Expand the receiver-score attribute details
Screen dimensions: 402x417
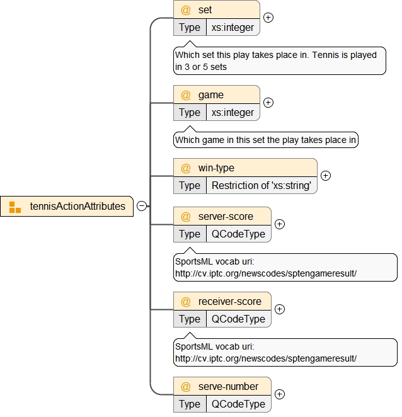point(280,309)
